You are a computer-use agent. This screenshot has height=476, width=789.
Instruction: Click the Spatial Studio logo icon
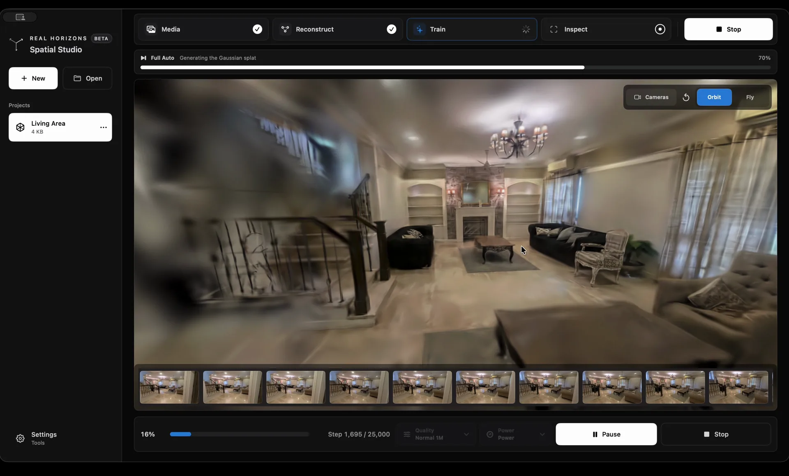16,44
